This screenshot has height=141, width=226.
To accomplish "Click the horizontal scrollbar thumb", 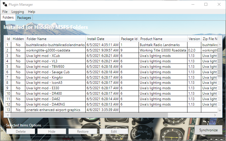I will point(89,115).
